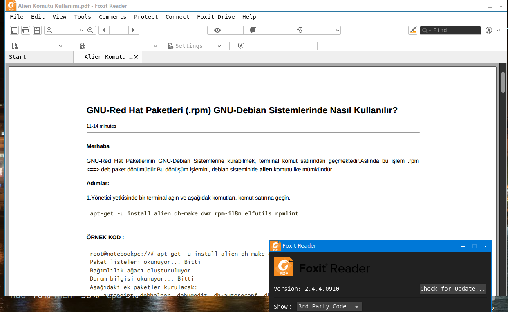508x312 pixels.
Task: Click the 'ÖRNEK KOD :' heading
Action: coord(105,237)
